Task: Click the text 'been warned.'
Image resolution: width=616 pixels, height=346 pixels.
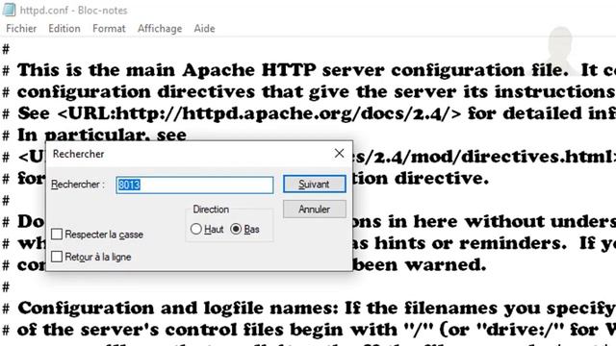Action: point(421,265)
